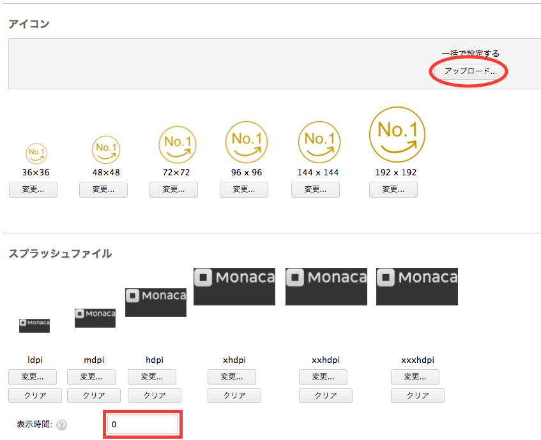The height and width of the screenshot is (440, 541).
Task: Click the hdpi density label
Action: click(x=155, y=360)
